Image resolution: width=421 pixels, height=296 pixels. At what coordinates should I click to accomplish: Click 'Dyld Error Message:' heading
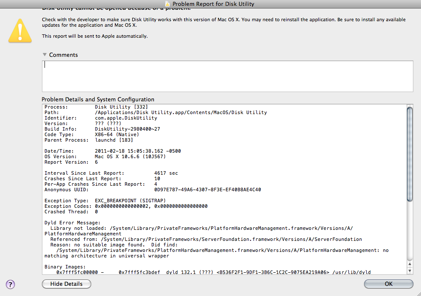(72, 223)
